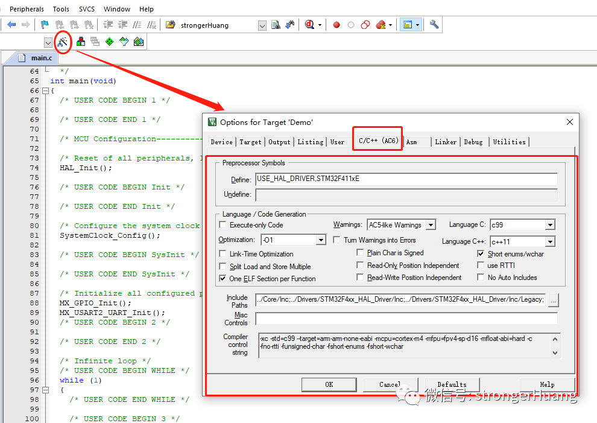
Task: Open the Pack Installer icon
Action: [x=139, y=42]
